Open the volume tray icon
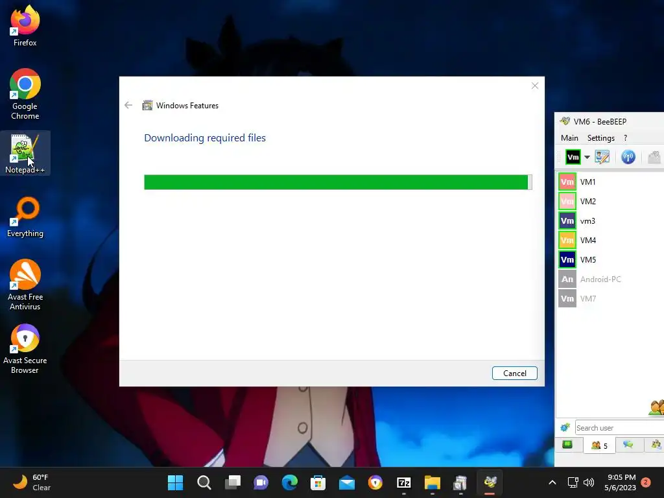Screen dimensions: 664x498 click(589, 482)
